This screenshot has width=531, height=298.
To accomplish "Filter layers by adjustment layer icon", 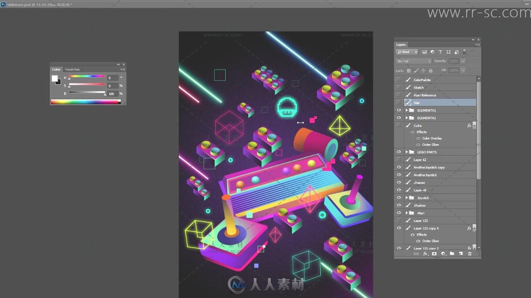I will [432, 52].
